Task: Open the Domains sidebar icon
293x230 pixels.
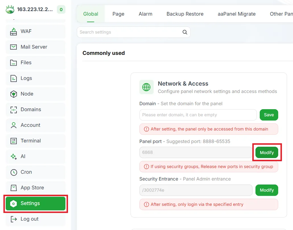Action: point(13,110)
